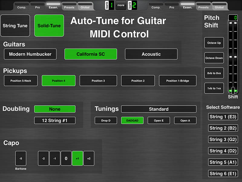242x182 pixels.
Task: Select the DADGAD tuning
Action: click(x=132, y=120)
